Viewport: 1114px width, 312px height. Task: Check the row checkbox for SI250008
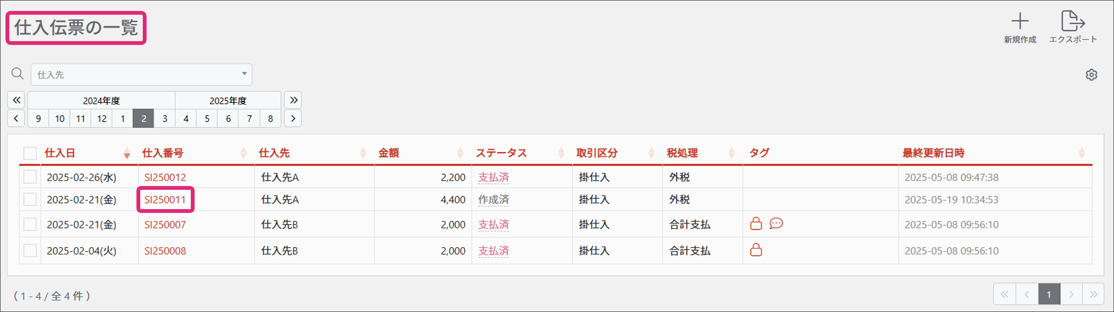(30, 251)
